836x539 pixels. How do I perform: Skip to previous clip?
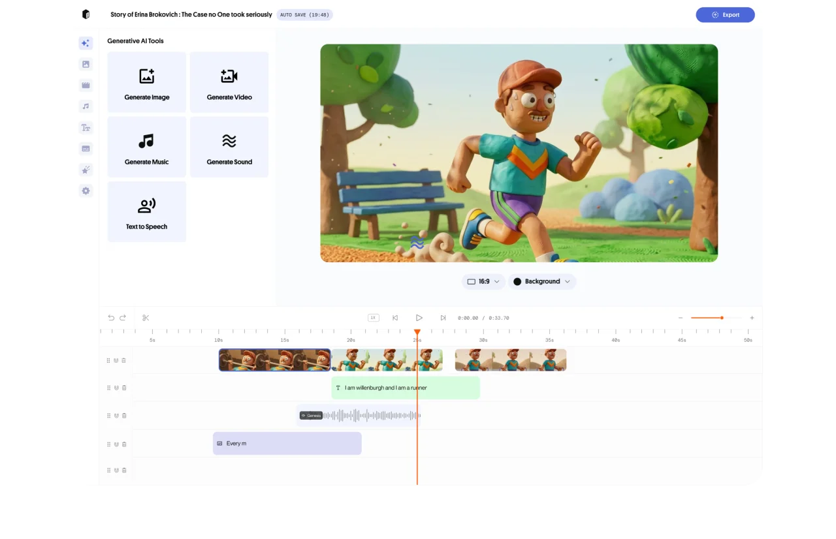395,318
